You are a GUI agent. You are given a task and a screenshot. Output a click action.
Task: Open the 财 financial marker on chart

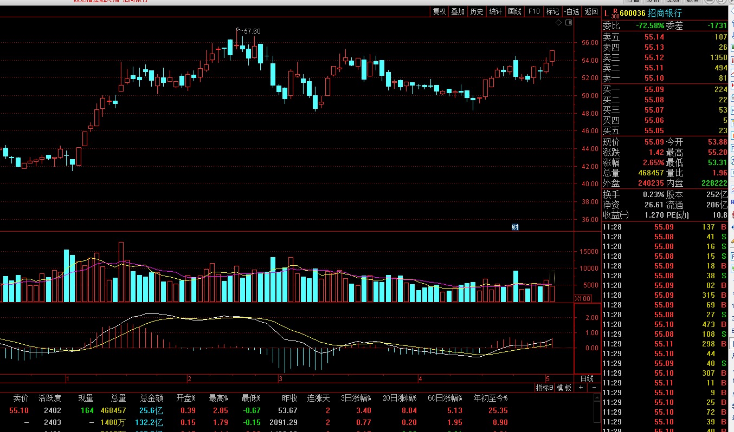515,227
